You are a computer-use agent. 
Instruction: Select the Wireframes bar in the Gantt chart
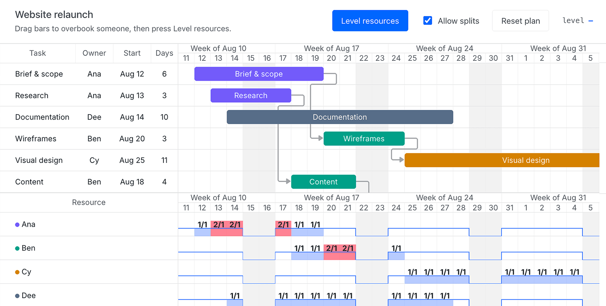[364, 139]
